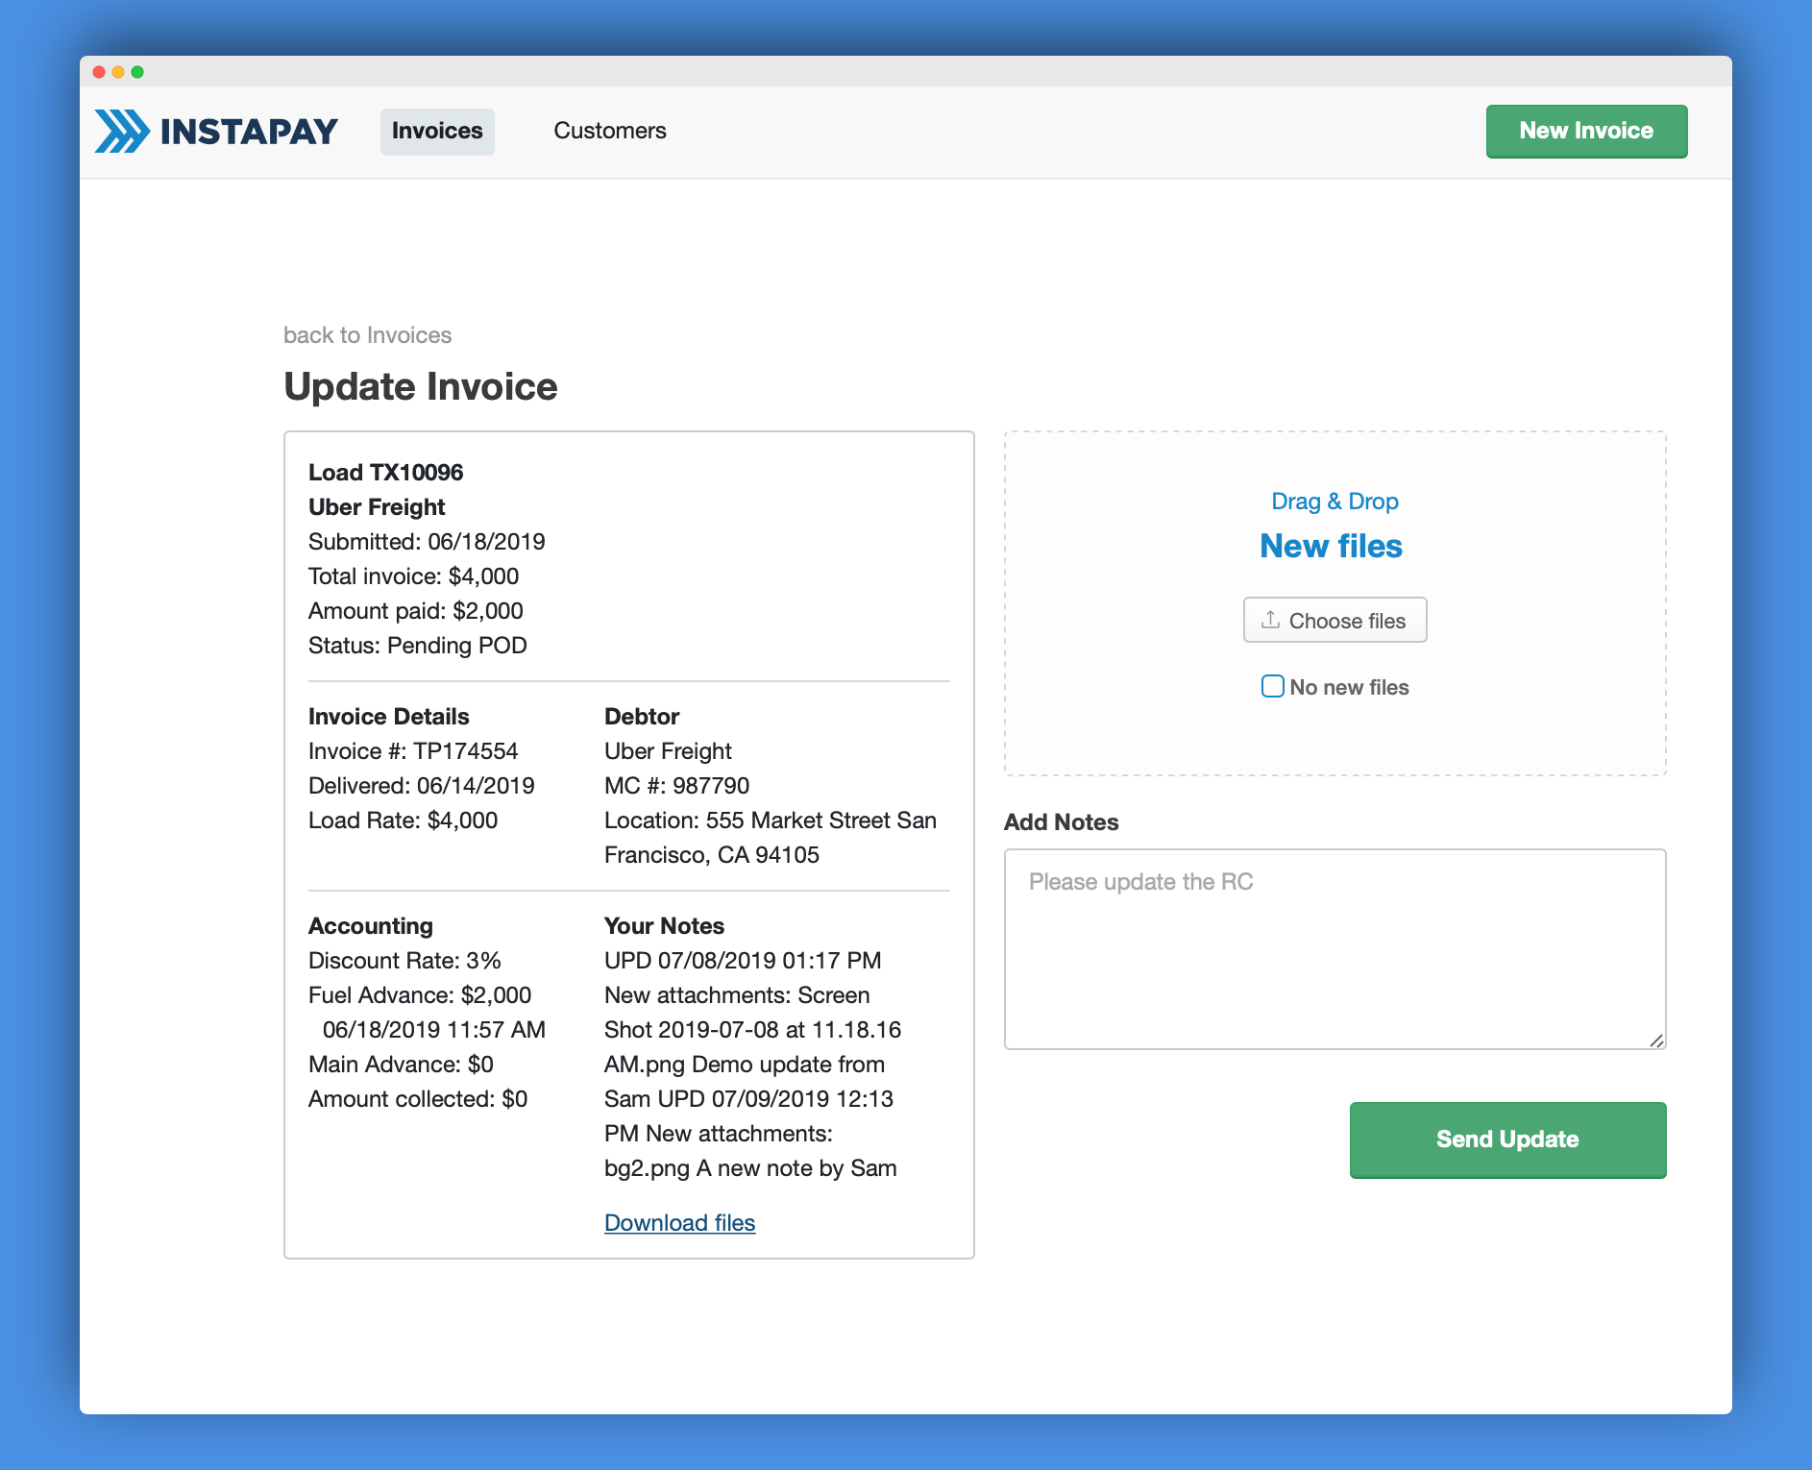Tick the No new files checkbox
The width and height of the screenshot is (1812, 1470).
(x=1272, y=686)
